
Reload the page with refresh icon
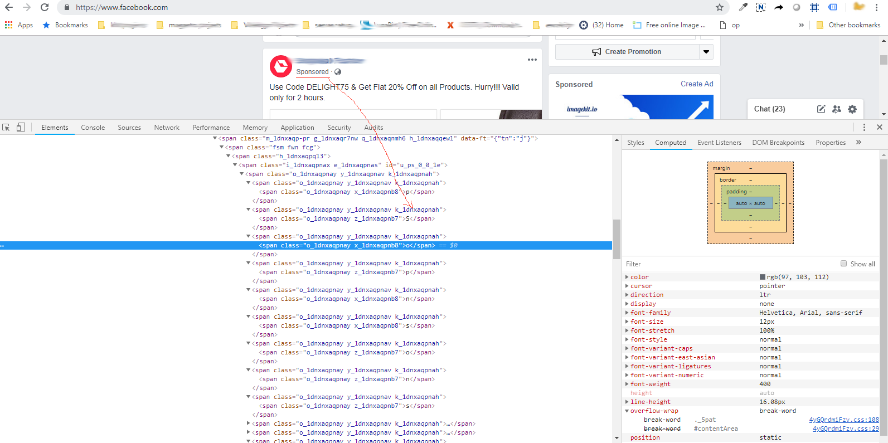tap(45, 7)
